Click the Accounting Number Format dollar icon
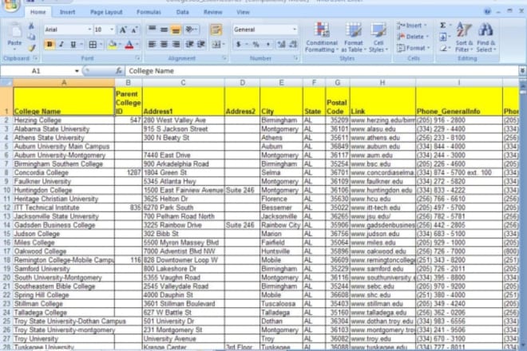The image size is (527, 351). tap(238, 44)
